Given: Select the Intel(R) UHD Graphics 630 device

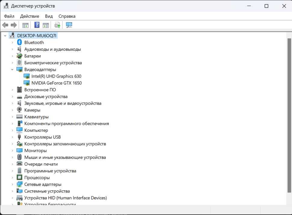Looking at the screenshot, I should [x=56, y=76].
